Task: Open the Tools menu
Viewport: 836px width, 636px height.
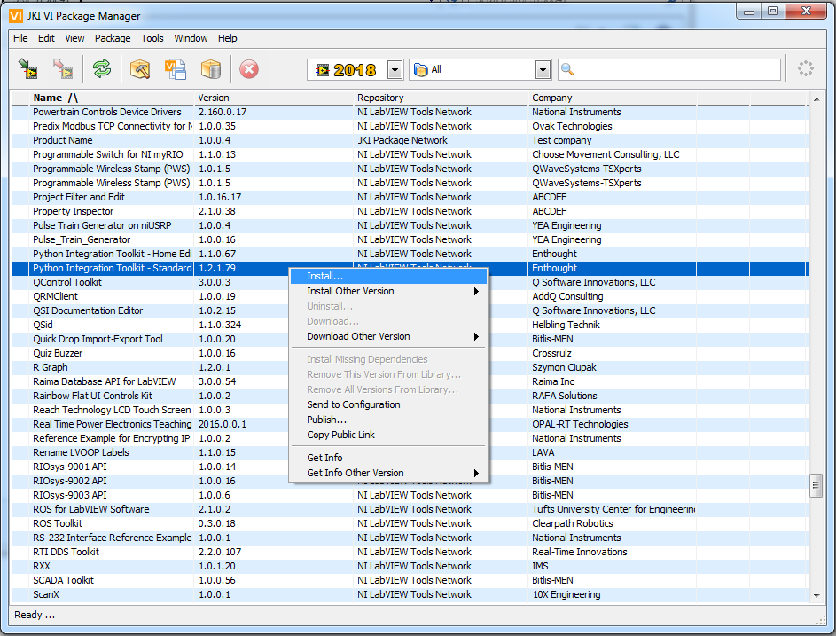Action: click(152, 38)
